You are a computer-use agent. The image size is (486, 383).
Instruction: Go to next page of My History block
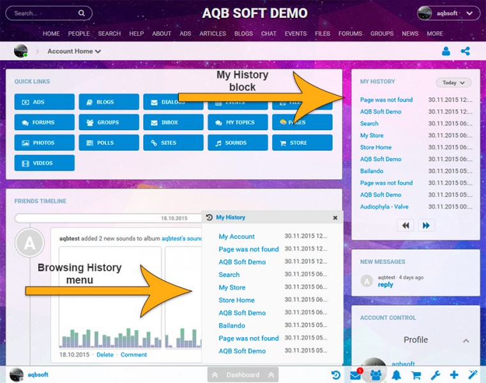tap(426, 225)
